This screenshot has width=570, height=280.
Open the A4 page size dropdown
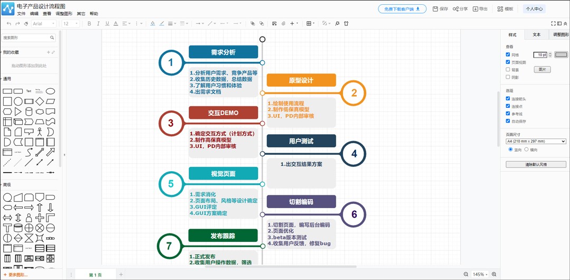(x=536, y=141)
